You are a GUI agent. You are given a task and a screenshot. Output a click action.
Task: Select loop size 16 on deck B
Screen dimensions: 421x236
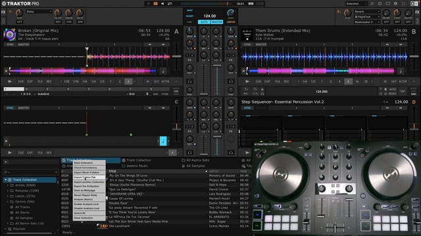point(357,81)
